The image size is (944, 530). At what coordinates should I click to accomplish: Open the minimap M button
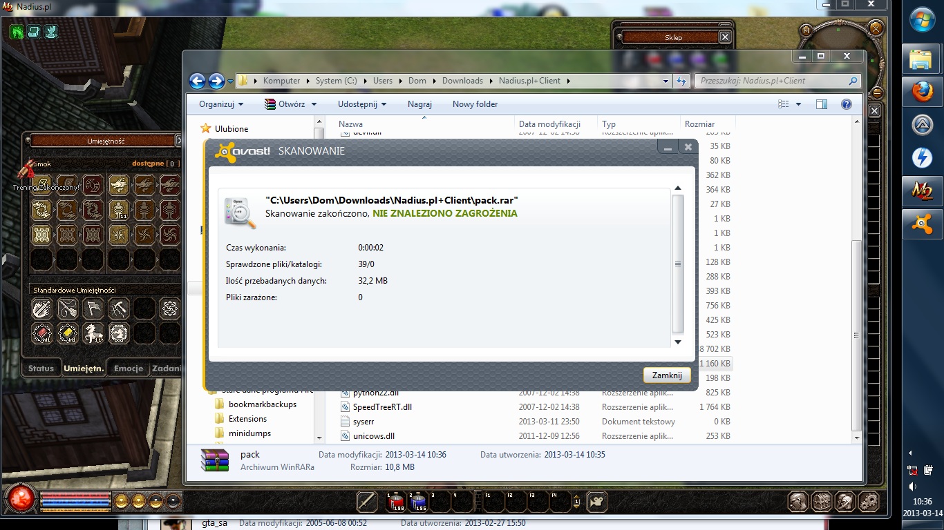[806, 30]
